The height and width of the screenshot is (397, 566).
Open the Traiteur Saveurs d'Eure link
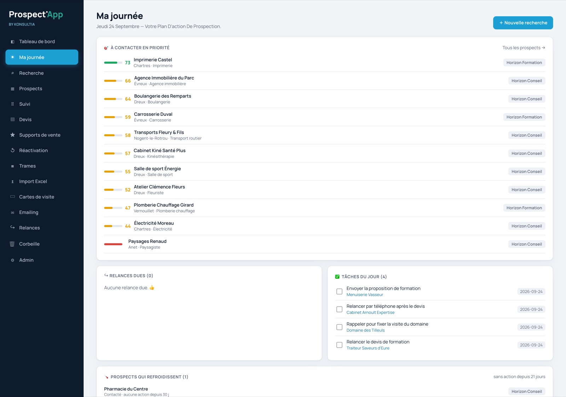click(x=368, y=348)
